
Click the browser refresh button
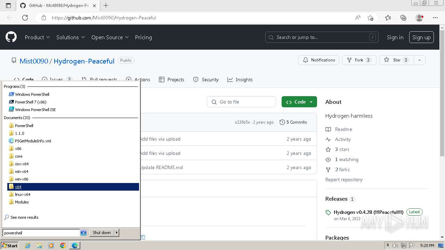[25, 18]
